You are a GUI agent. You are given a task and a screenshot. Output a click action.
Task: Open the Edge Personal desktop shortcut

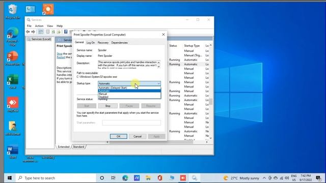(x=12, y=37)
